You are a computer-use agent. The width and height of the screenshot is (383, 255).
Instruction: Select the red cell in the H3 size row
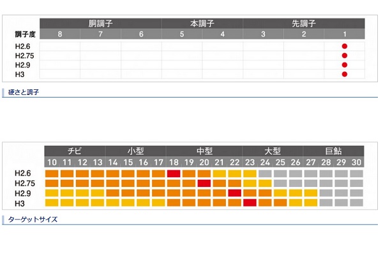(250, 203)
